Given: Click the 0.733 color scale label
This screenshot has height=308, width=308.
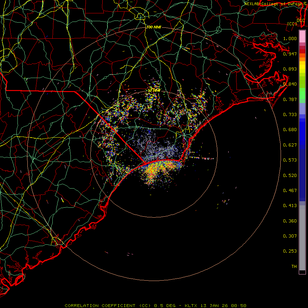Looking at the screenshot, I should [290, 115].
